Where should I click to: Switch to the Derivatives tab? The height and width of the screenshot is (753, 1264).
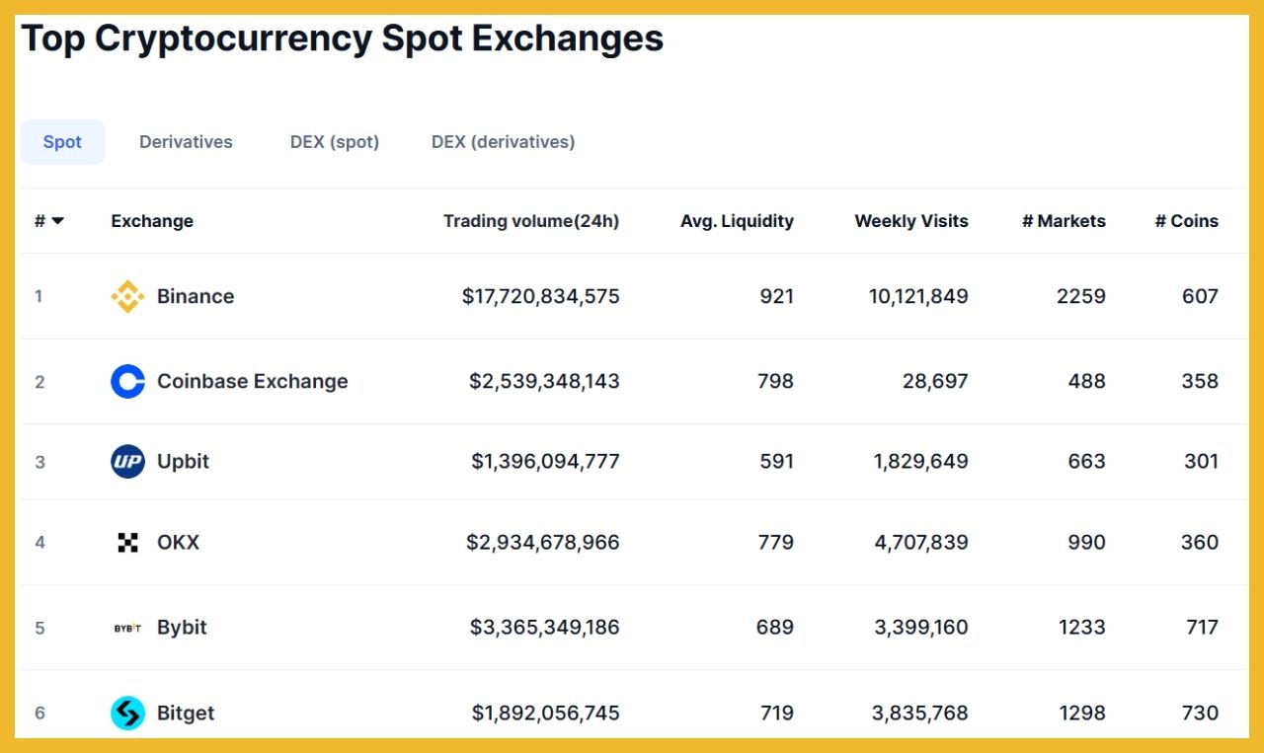pos(186,141)
